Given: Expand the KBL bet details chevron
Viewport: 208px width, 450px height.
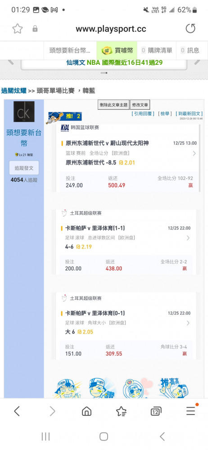Looking at the screenshot, I should click(194, 153).
